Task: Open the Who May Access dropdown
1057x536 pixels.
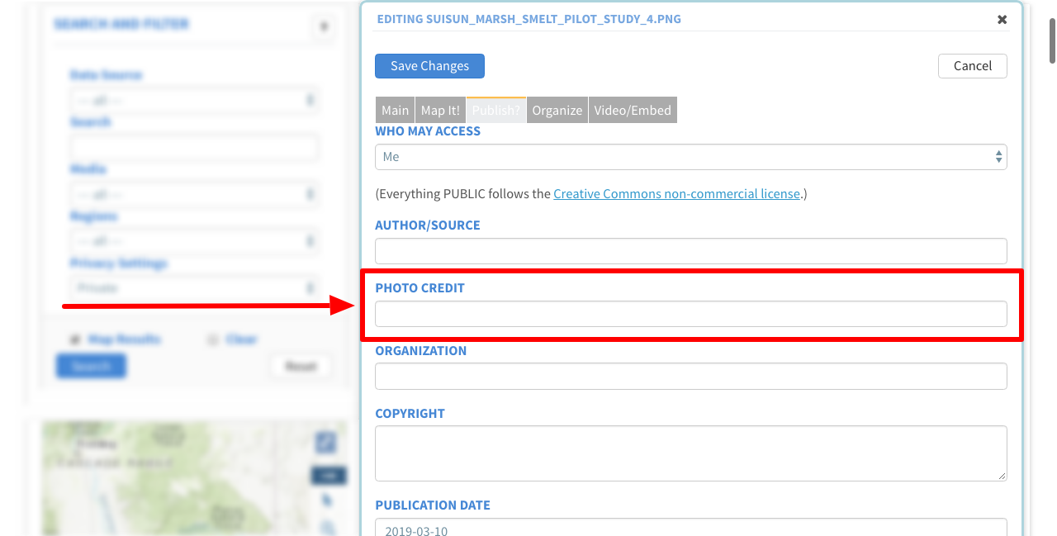Action: coord(690,157)
